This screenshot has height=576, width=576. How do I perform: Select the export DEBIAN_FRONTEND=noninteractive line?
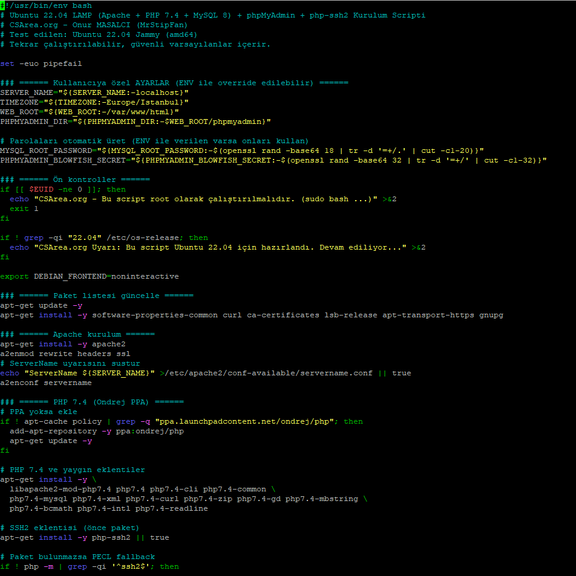click(x=90, y=276)
